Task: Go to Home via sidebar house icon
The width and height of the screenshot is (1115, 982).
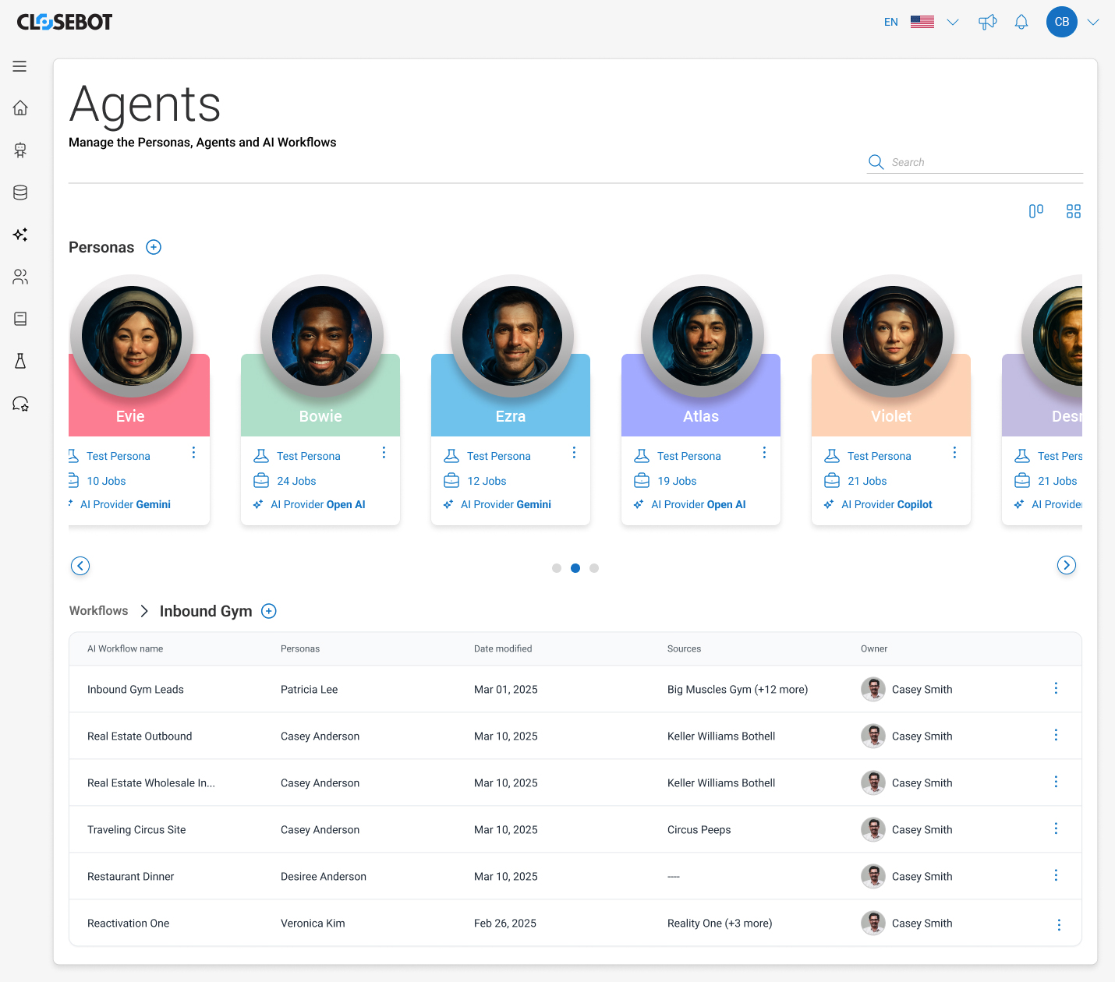Action: click(x=20, y=108)
